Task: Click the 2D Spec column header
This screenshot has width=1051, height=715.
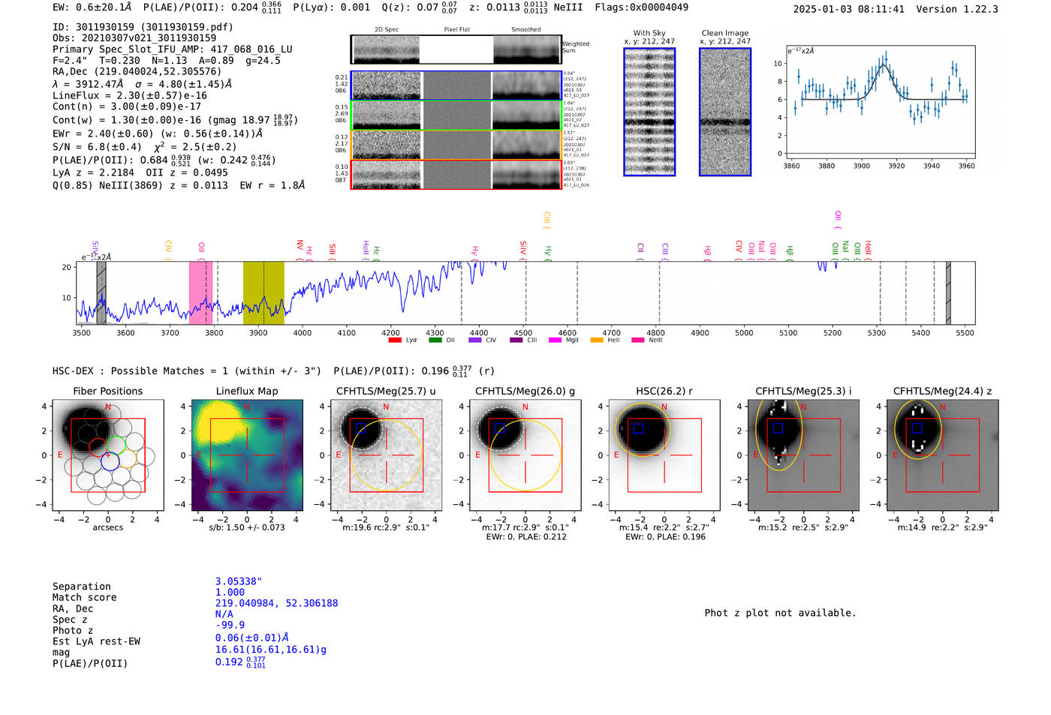Action: tap(387, 30)
